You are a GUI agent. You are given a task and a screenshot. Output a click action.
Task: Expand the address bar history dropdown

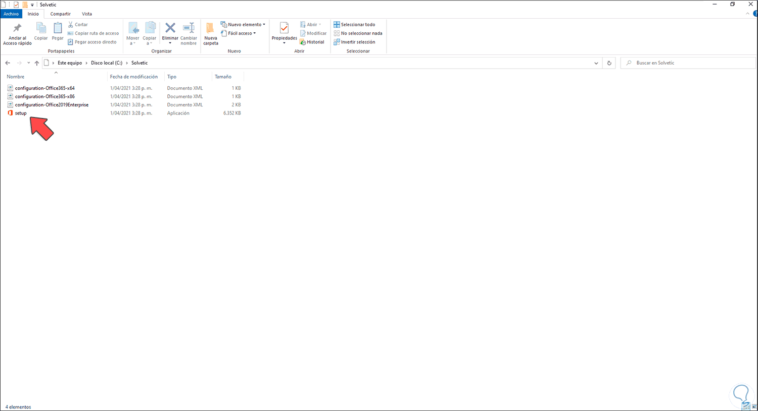596,63
